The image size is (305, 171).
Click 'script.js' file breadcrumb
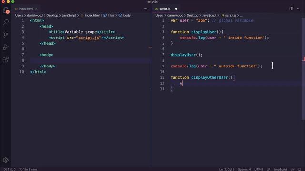pos(229,15)
